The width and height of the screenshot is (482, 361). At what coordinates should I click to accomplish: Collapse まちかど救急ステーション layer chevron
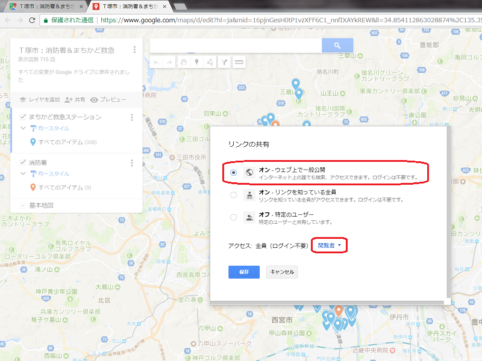23,128
